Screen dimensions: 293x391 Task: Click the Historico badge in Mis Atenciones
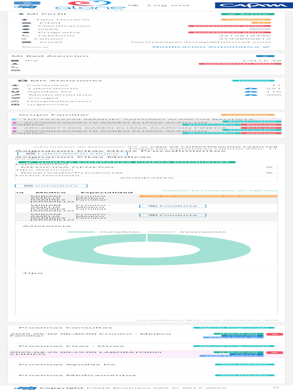[x=253, y=81]
